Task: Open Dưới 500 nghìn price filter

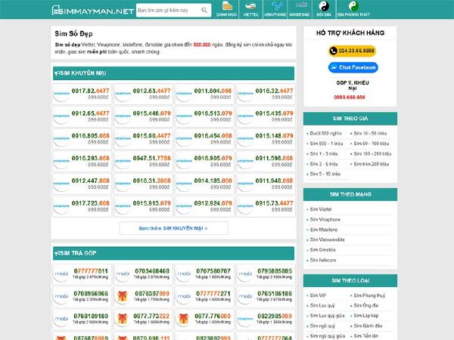Action: coord(325,134)
